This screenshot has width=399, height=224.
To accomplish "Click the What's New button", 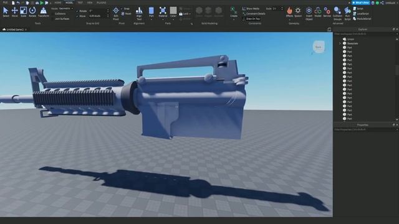I will (x=361, y=2).
